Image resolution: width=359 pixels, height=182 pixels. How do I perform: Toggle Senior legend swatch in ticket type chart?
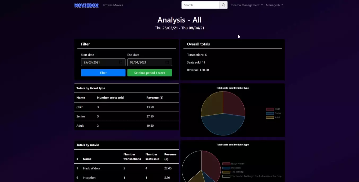pyautogui.click(x=270, y=113)
